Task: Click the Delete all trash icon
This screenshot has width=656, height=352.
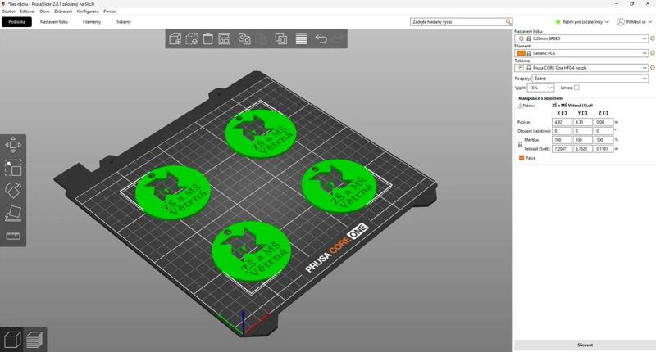Action: (208, 38)
